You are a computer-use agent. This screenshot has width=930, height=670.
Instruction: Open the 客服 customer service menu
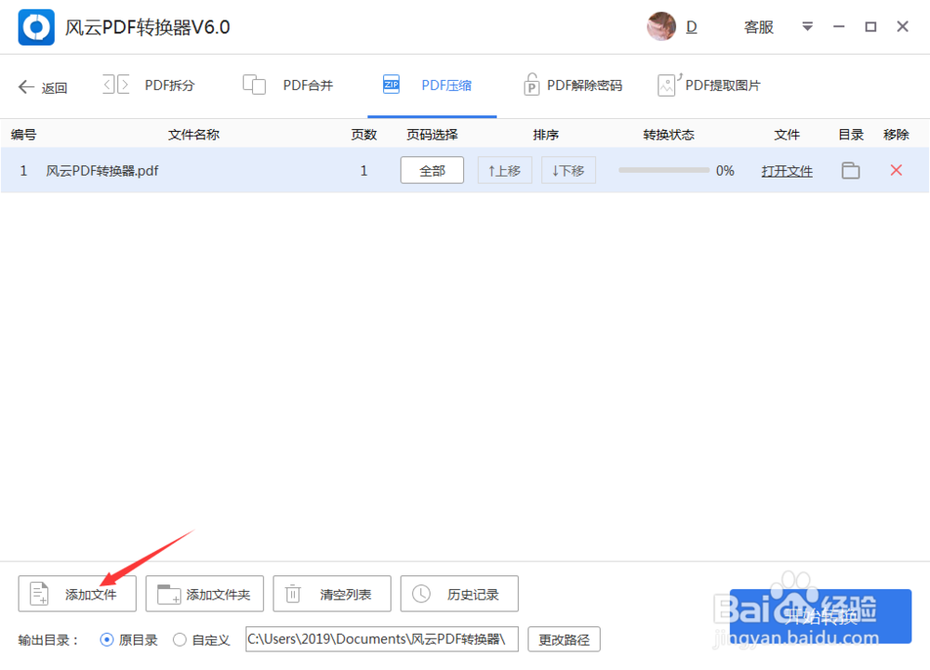pyautogui.click(x=758, y=27)
